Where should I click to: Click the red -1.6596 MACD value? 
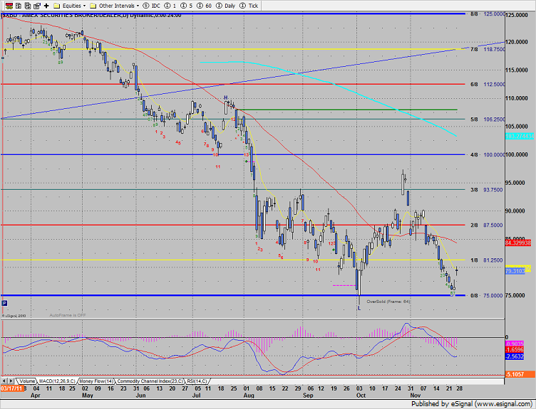point(515,350)
